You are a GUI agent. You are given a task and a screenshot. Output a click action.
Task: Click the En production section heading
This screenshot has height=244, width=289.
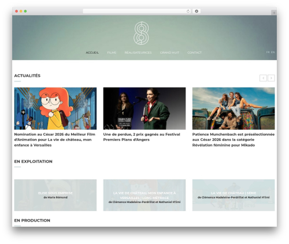pyautogui.click(x=32, y=220)
